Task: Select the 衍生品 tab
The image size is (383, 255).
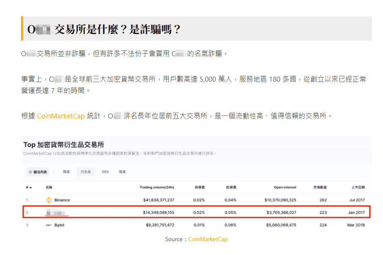Action: (x=86, y=172)
